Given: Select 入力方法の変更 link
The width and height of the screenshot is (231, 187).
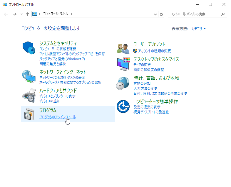Looking at the screenshot, I should tap(145, 88).
